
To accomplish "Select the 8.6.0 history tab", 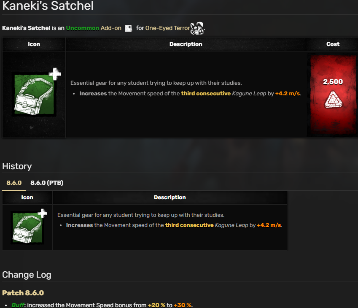I will pos(14,183).
